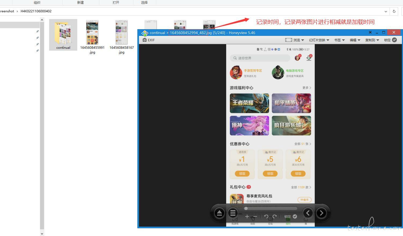
Task: Click the Honeyview eject/open file button
Action: pyautogui.click(x=219, y=213)
